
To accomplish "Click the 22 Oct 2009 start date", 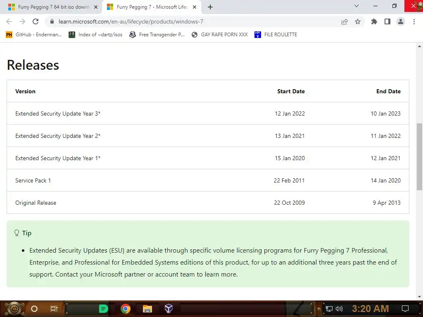I will pyautogui.click(x=289, y=203).
